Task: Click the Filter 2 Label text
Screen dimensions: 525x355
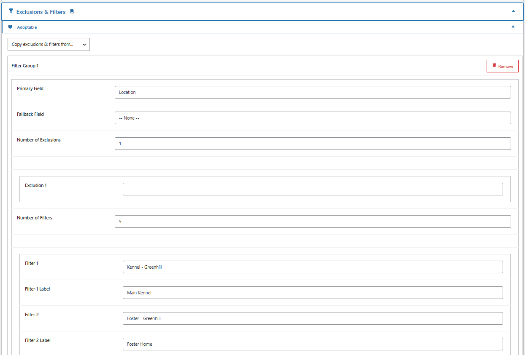Action: point(38,340)
